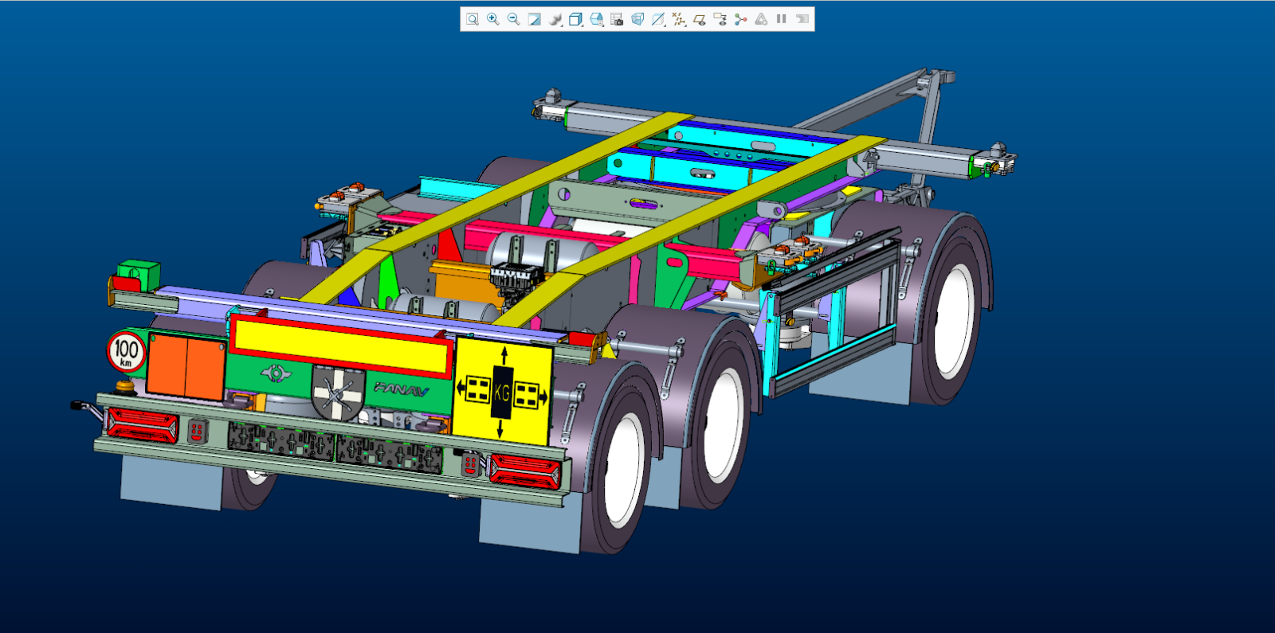Click the grayed triangle playback icon

pos(762,19)
